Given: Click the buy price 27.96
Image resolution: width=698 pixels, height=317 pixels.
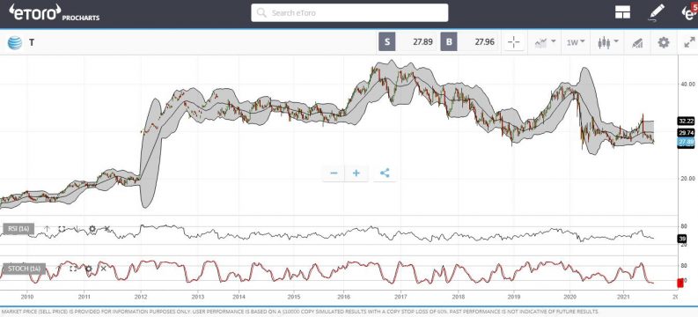Looking at the screenshot, I should pyautogui.click(x=484, y=43).
